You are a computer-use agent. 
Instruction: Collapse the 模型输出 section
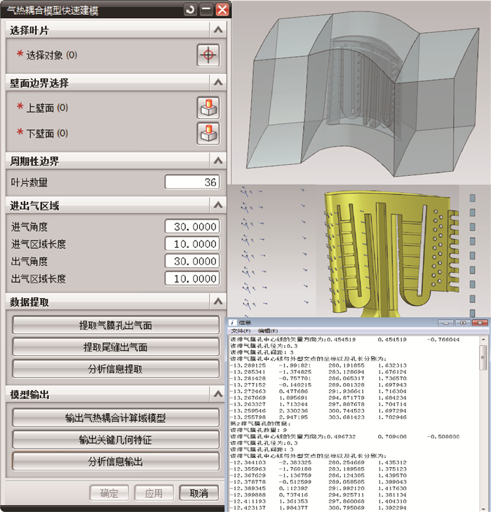pyautogui.click(x=218, y=393)
